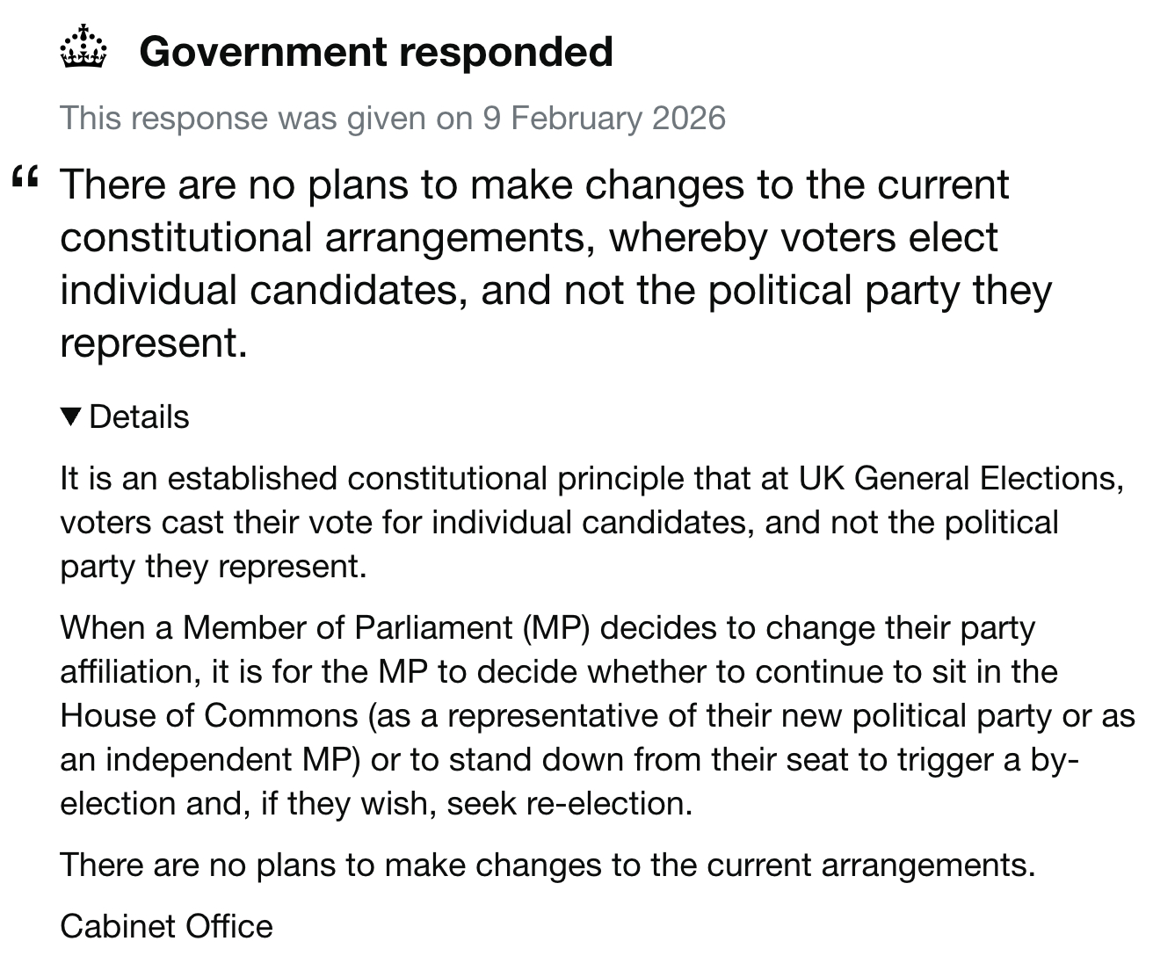Click "9 February 2026" in date line
This screenshot has width=1153, height=963.
point(604,118)
